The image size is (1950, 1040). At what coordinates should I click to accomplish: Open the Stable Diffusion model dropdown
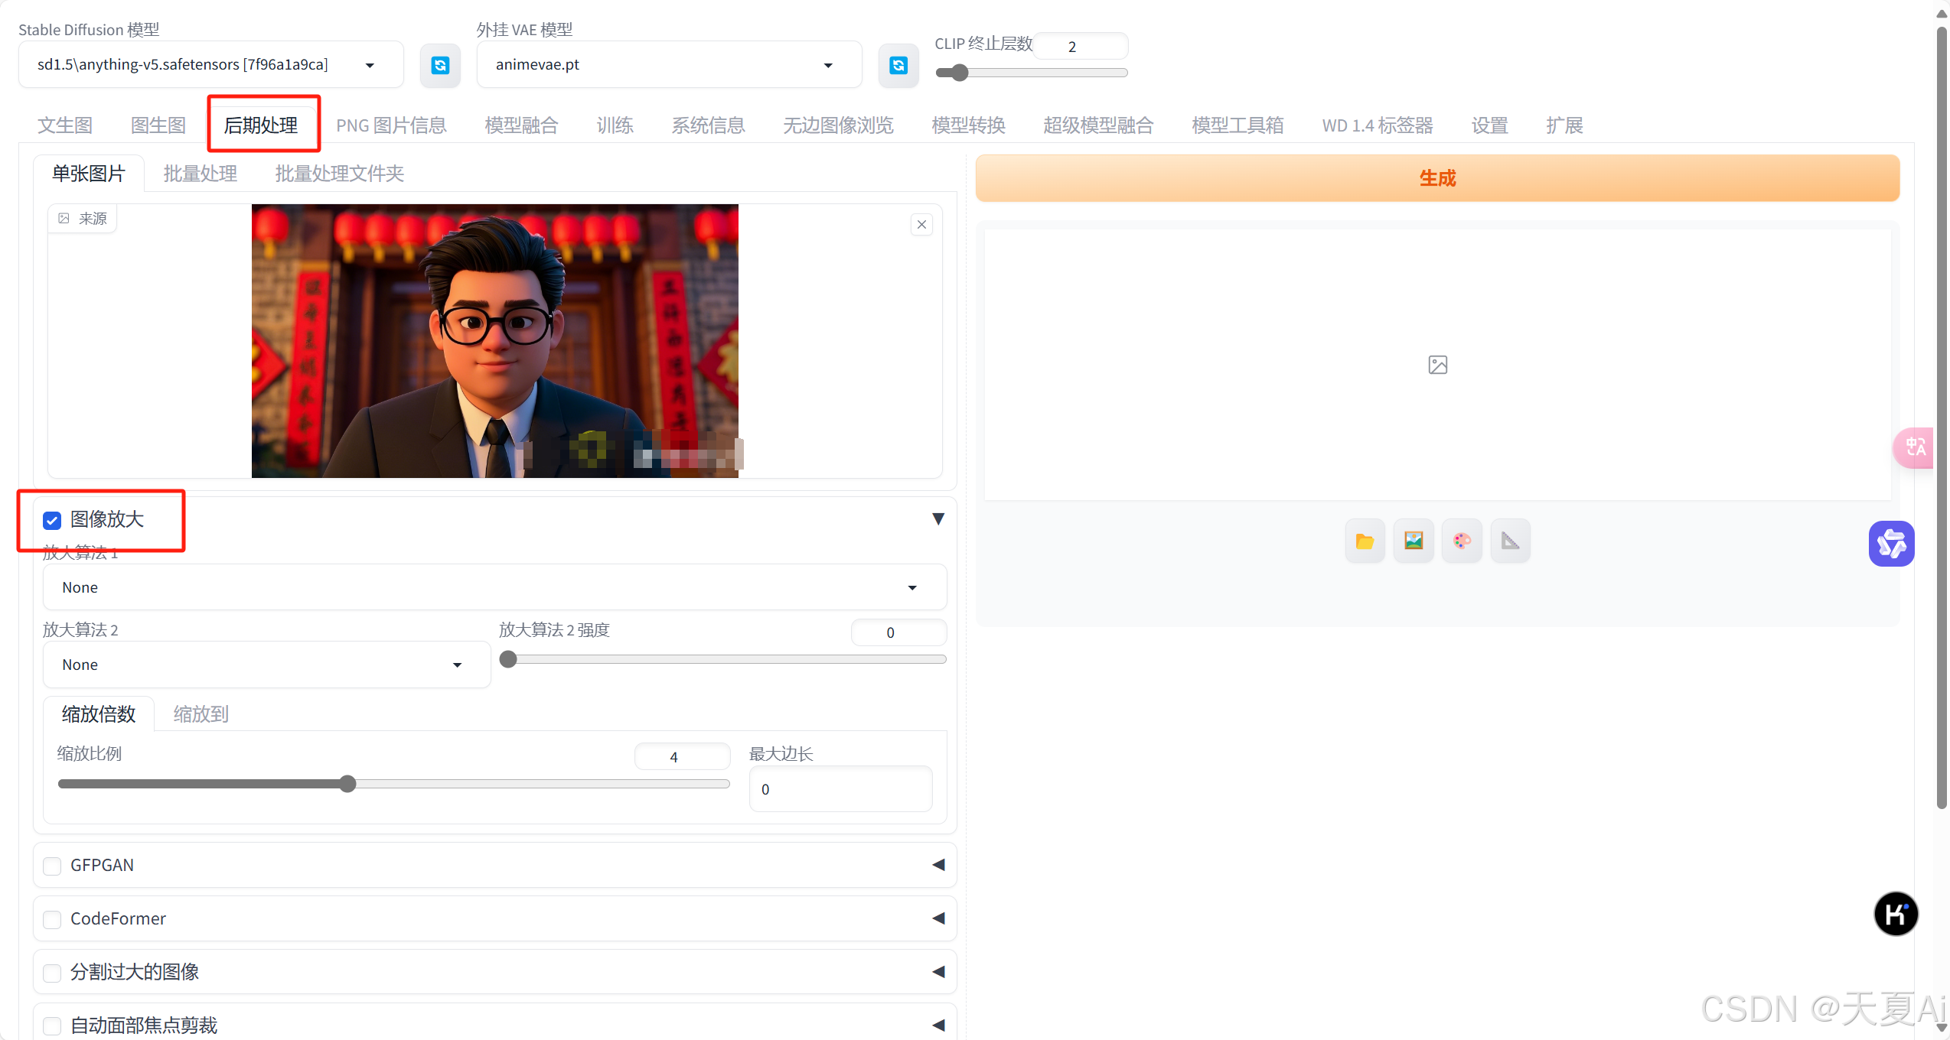pyautogui.click(x=210, y=65)
